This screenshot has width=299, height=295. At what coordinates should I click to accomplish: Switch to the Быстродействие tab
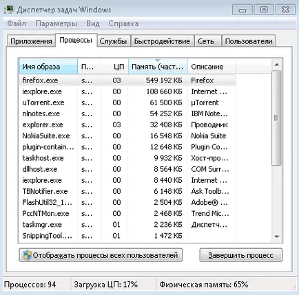click(162, 41)
